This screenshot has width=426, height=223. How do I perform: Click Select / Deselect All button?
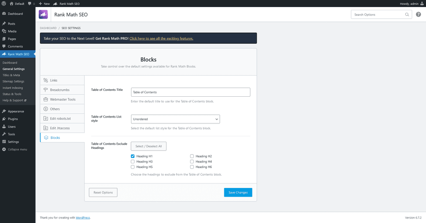tap(149, 146)
